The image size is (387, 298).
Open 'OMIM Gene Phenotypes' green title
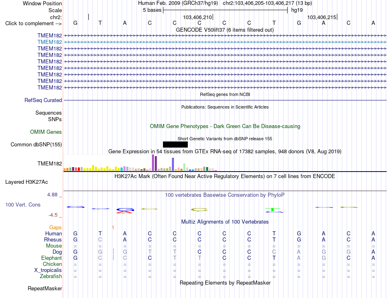click(x=225, y=126)
